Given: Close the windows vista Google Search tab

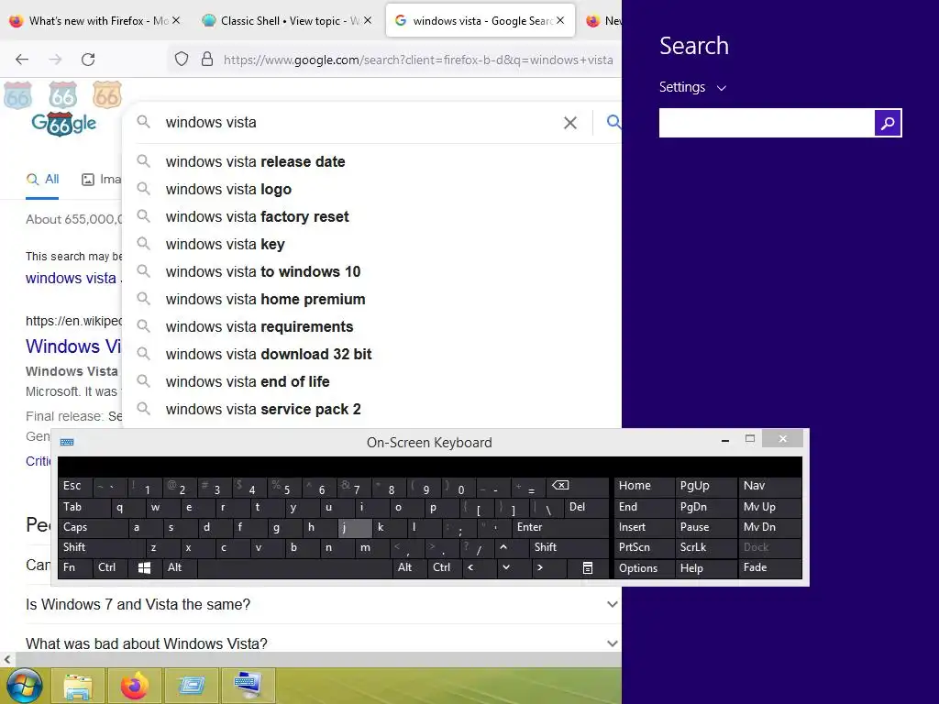Looking at the screenshot, I should tap(560, 20).
